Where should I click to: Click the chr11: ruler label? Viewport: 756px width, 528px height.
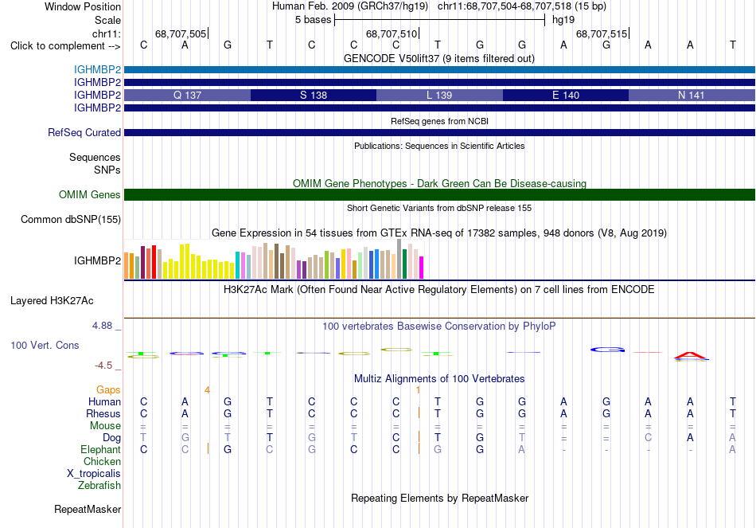(x=107, y=33)
